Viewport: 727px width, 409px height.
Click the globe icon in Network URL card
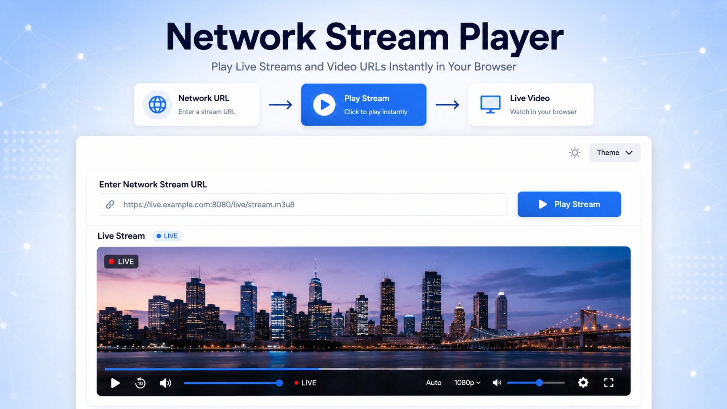157,105
